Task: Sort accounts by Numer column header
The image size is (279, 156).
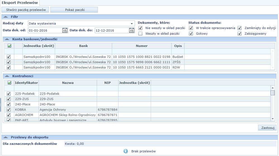Action: pyautogui.click(x=142, y=46)
